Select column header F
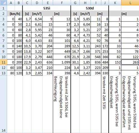139x133 pixels. (x=62, y=2)
